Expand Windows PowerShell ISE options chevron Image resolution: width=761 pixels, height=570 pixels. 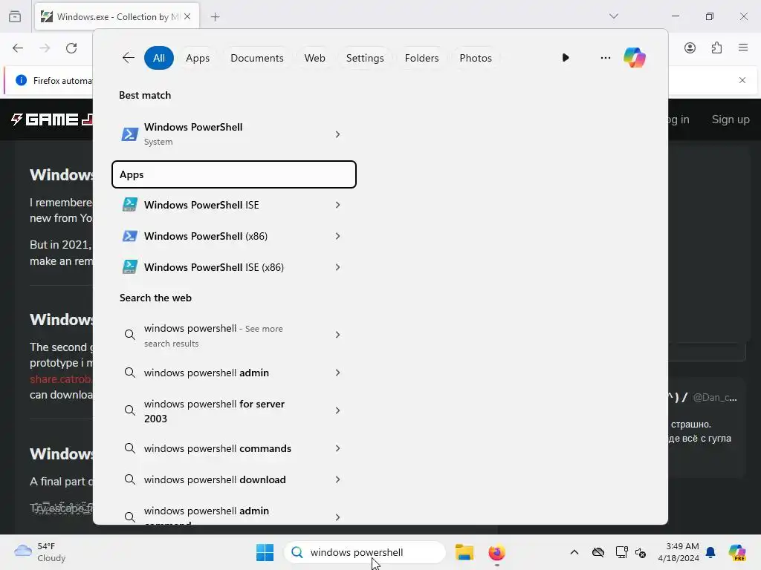click(337, 205)
